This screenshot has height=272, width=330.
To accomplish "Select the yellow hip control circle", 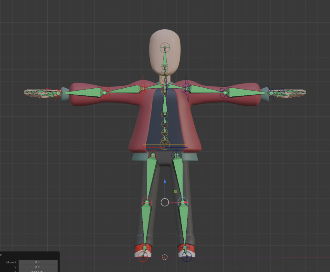I will (x=165, y=144).
